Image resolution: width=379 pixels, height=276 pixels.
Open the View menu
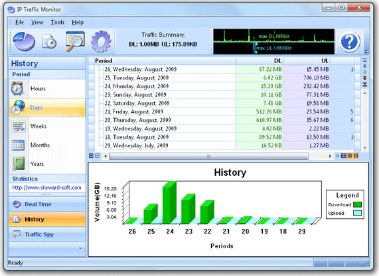pyautogui.click(x=37, y=22)
